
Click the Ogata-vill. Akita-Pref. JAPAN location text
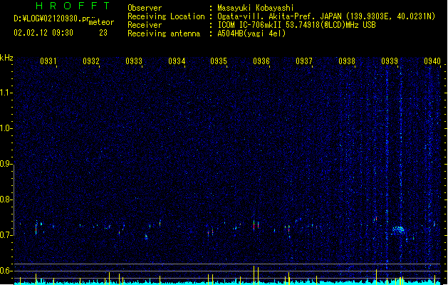pyautogui.click(x=279, y=16)
